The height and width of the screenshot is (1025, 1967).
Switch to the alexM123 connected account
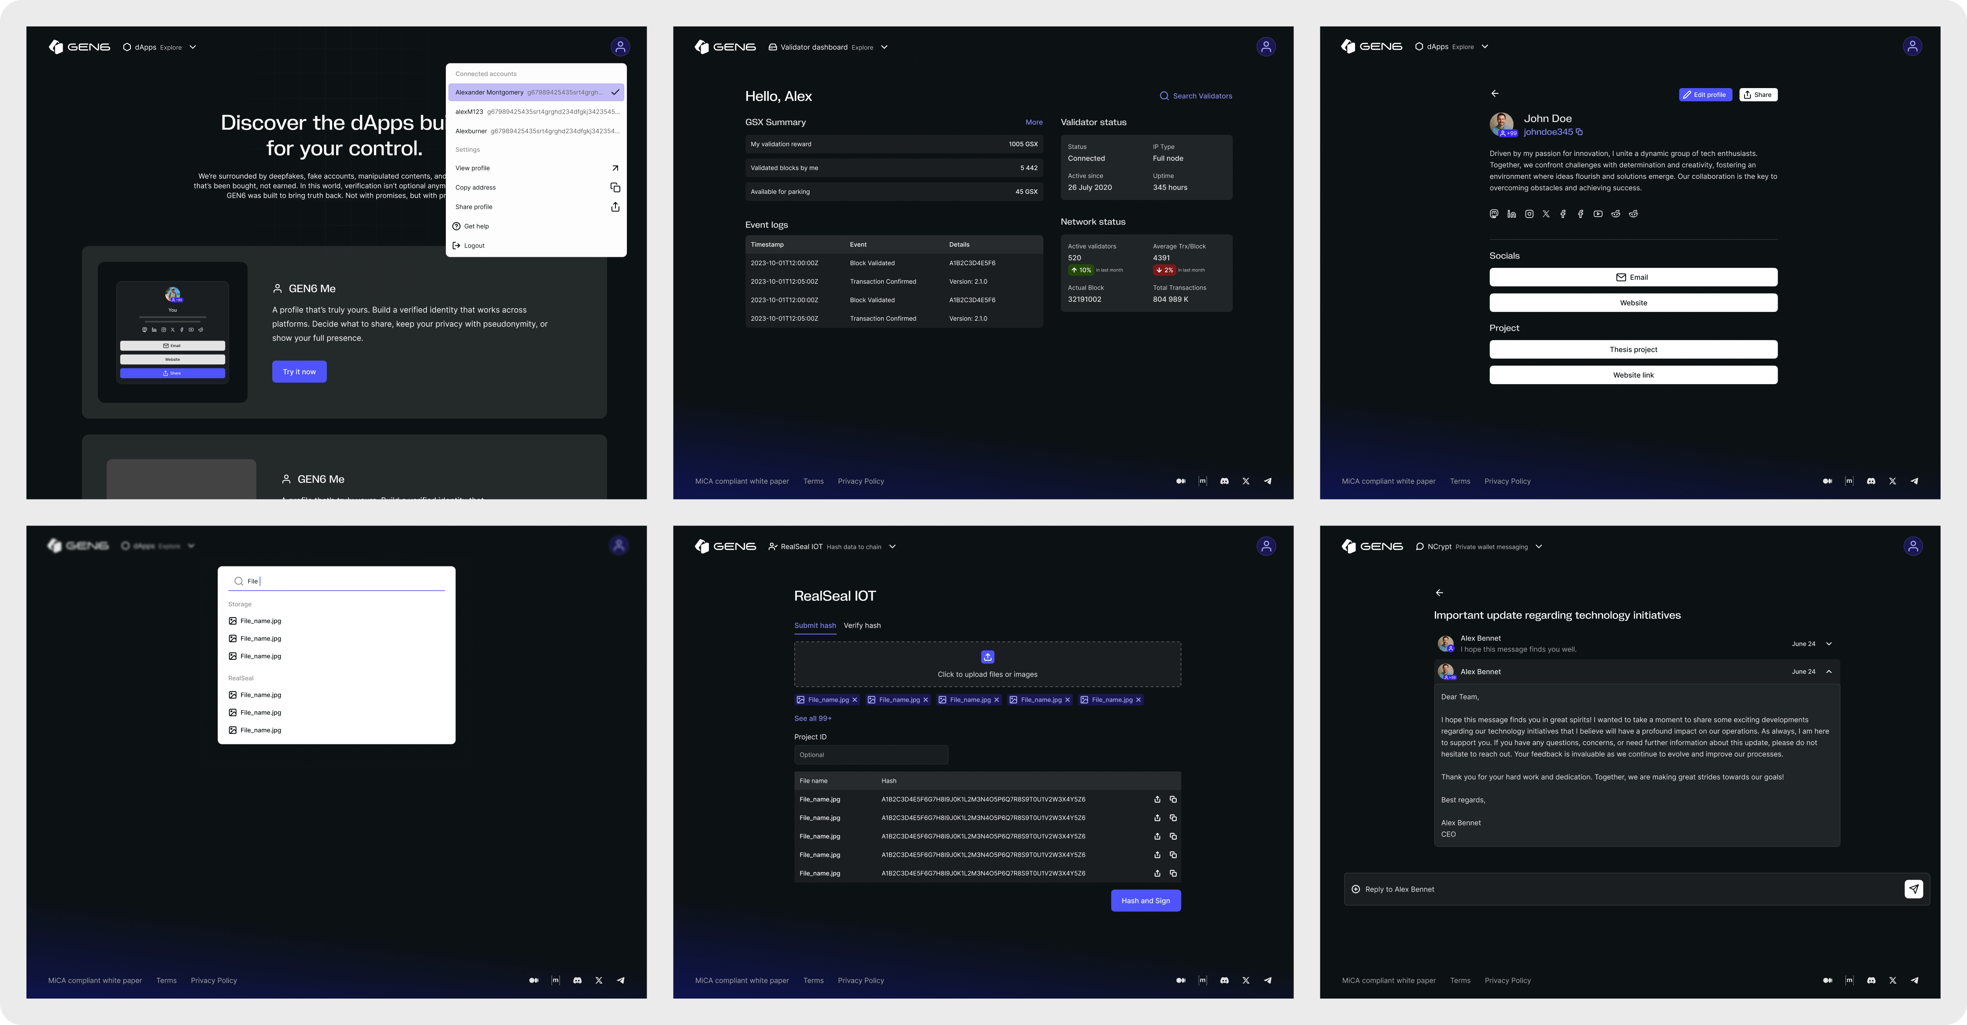tap(536, 111)
